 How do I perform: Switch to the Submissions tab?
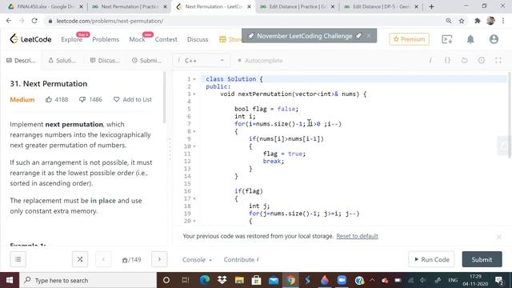click(x=146, y=61)
